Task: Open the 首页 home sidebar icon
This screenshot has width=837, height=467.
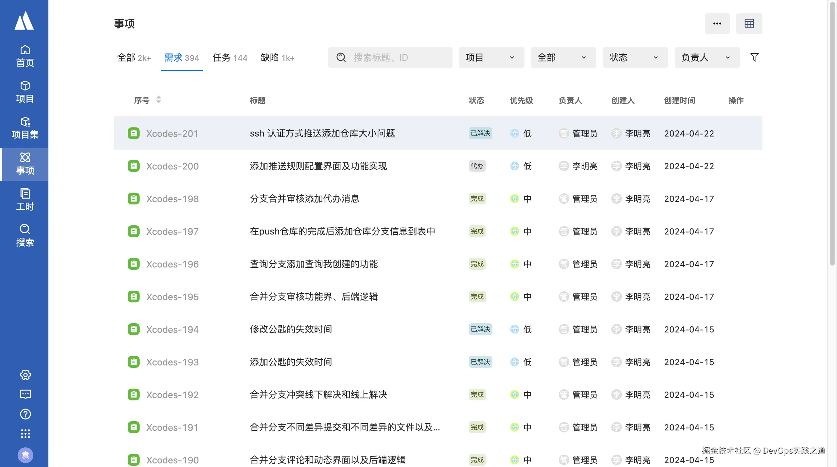Action: [x=25, y=56]
